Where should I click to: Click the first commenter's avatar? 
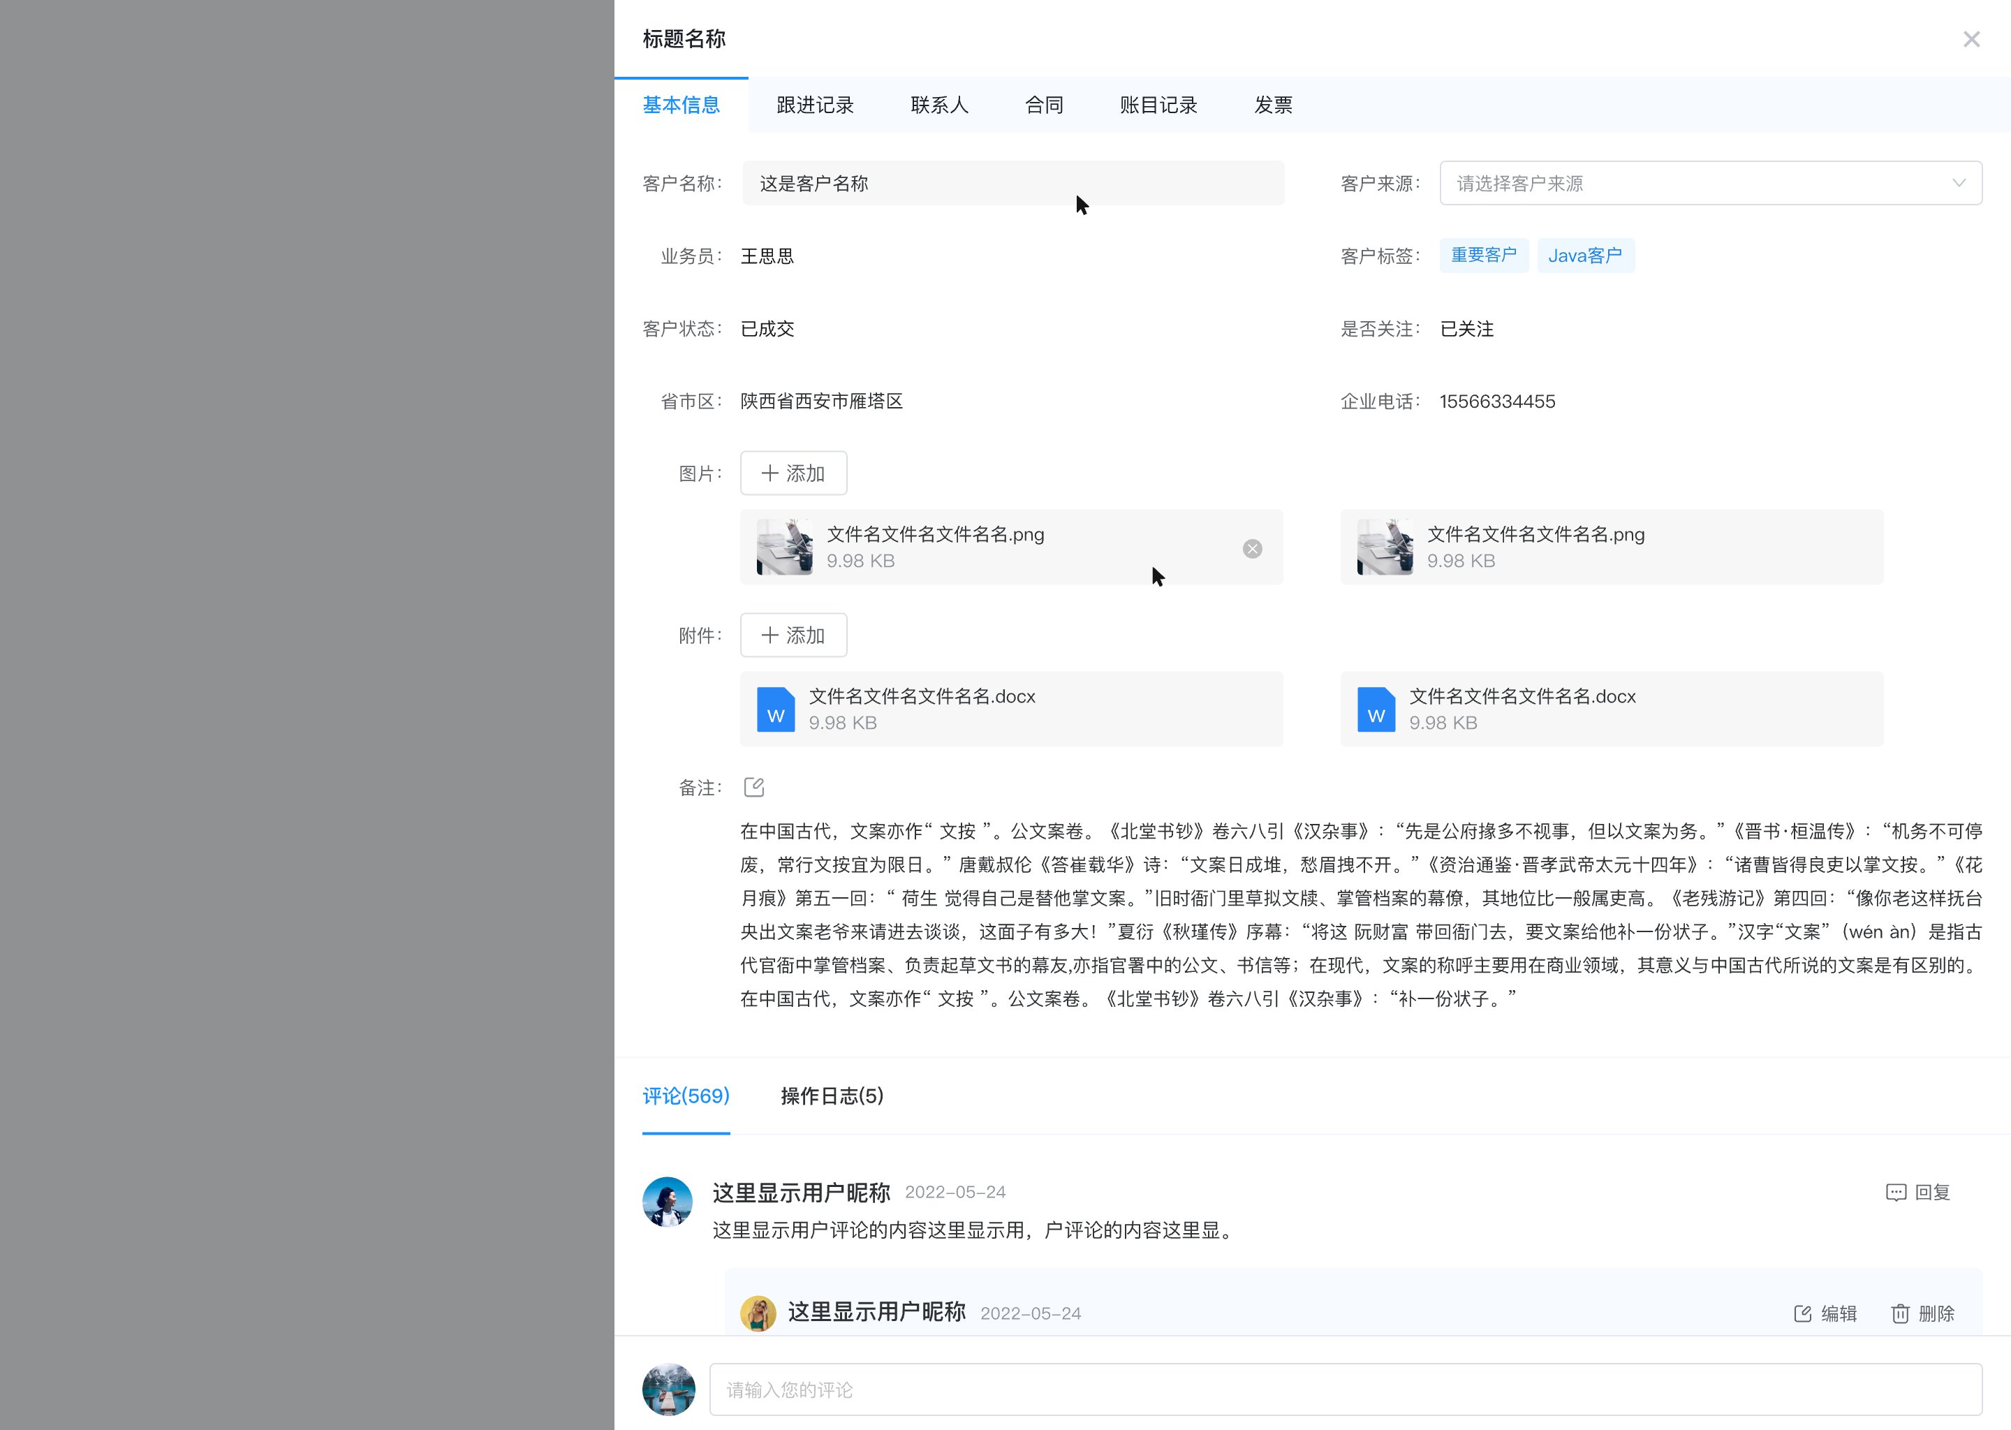pyautogui.click(x=668, y=1201)
